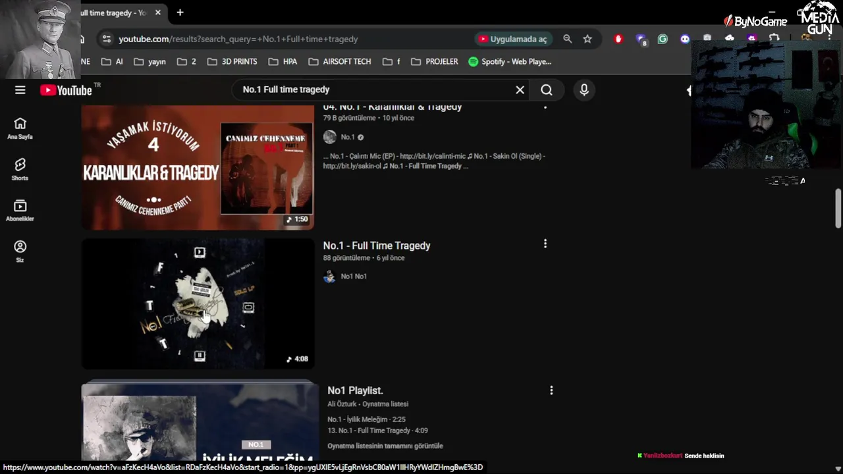The height and width of the screenshot is (474, 843).
Task: Close the YouTube browser tab
Action: pos(158,13)
